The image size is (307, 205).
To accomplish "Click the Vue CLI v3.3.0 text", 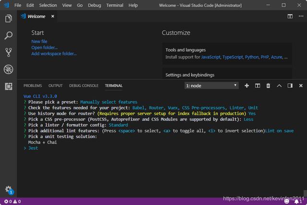I will coord(40,96).
